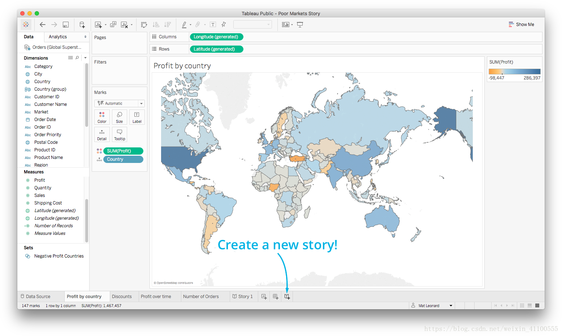This screenshot has width=562, height=336.
Task: Click the Fix axes pin icon
Action: [x=224, y=25]
